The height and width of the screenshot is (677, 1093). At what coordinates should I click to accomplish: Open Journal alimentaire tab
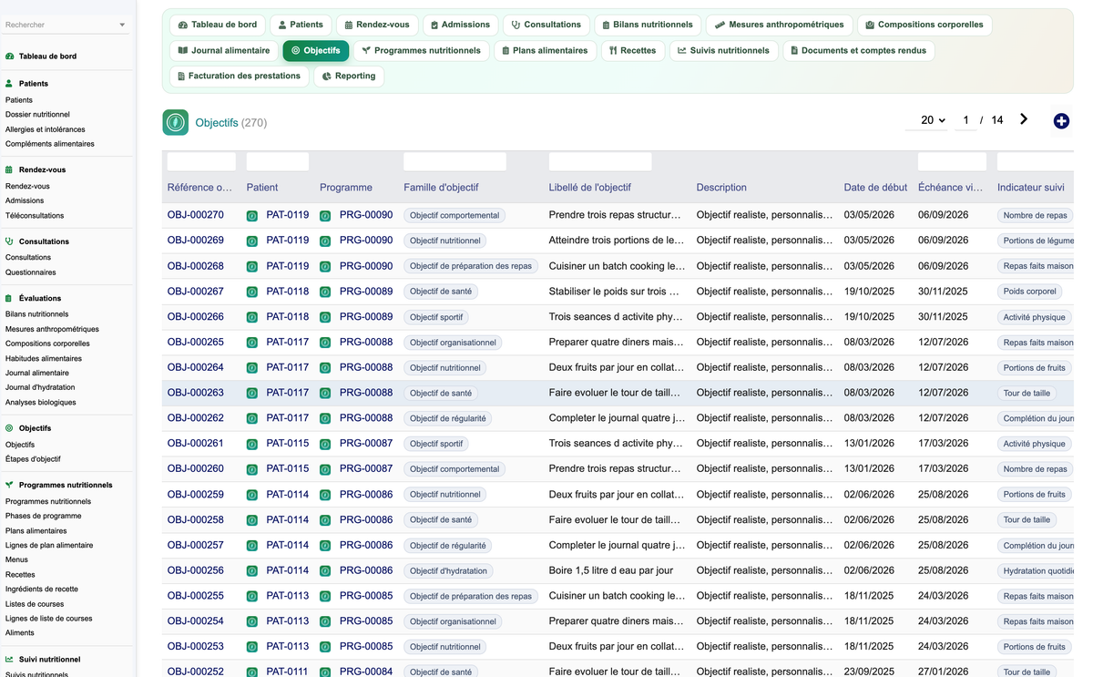tap(224, 51)
